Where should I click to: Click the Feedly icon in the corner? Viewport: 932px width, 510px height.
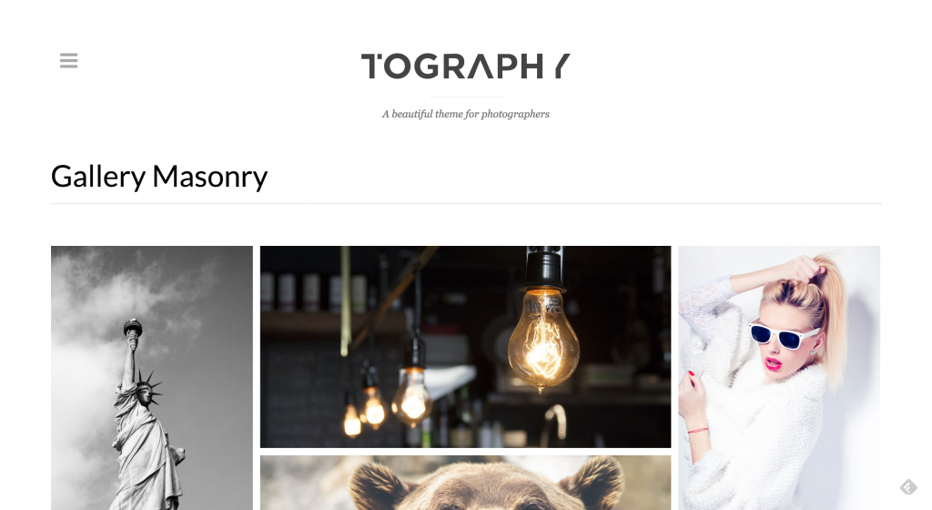click(x=908, y=487)
